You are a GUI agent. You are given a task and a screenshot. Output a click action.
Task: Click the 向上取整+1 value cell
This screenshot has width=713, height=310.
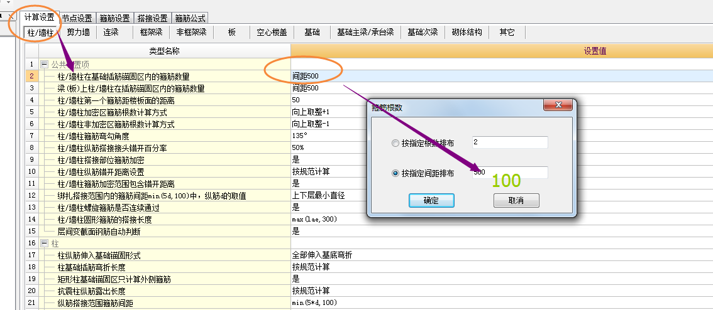tap(310, 112)
